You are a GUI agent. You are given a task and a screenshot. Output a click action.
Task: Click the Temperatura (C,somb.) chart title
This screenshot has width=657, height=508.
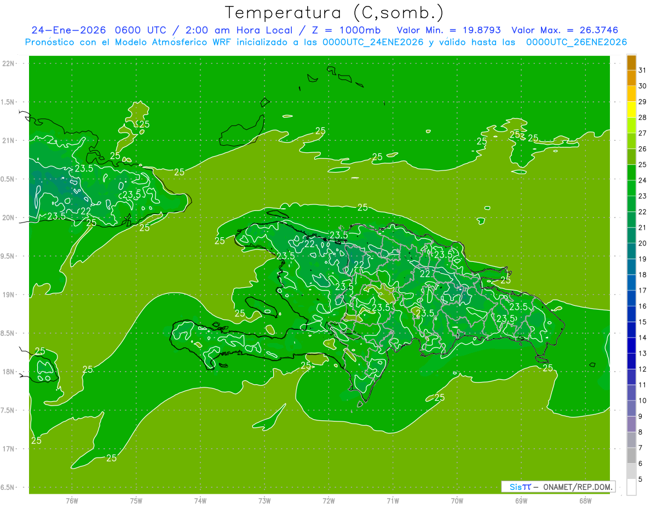tap(334, 12)
